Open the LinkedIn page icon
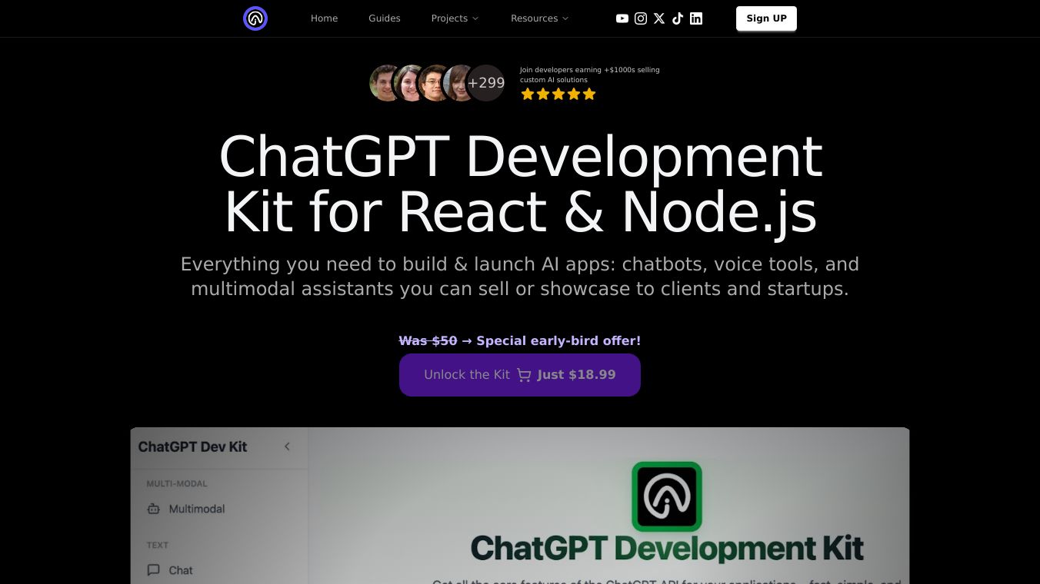Image resolution: width=1040 pixels, height=584 pixels. click(696, 18)
